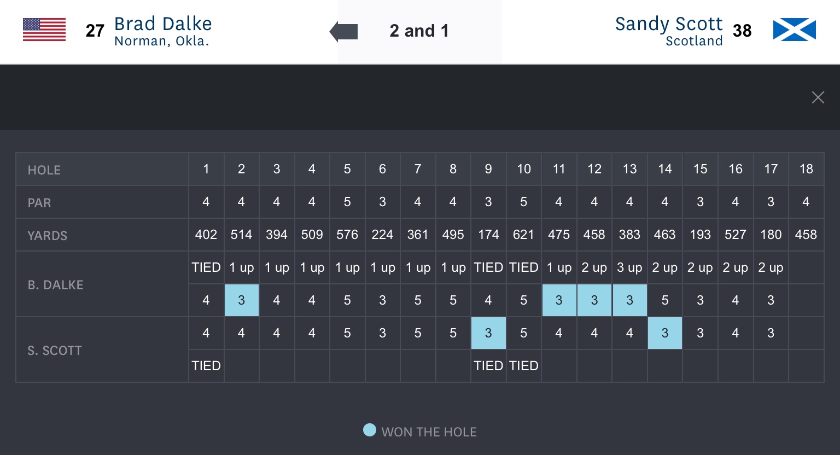Open Sandy Scott's player name link

point(668,24)
